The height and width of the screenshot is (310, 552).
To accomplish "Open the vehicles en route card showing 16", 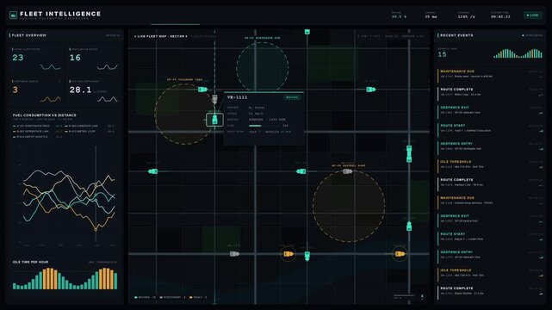I will click(x=94, y=59).
